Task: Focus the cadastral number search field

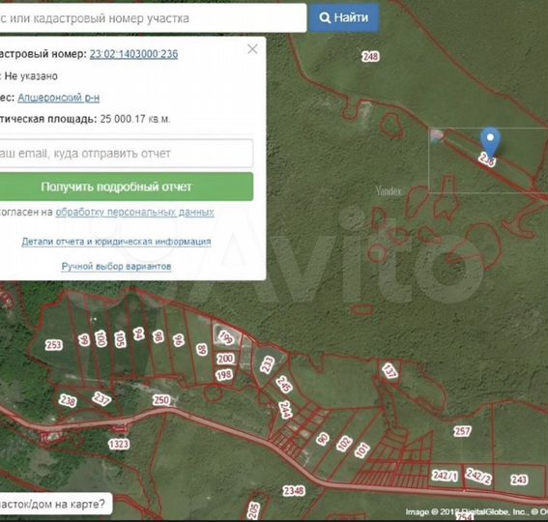Action: tap(153, 18)
